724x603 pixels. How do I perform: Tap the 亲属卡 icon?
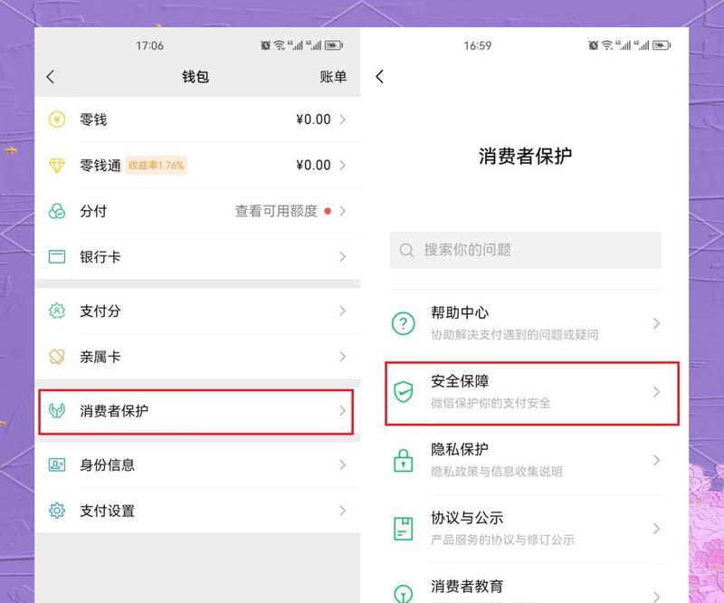click(57, 357)
